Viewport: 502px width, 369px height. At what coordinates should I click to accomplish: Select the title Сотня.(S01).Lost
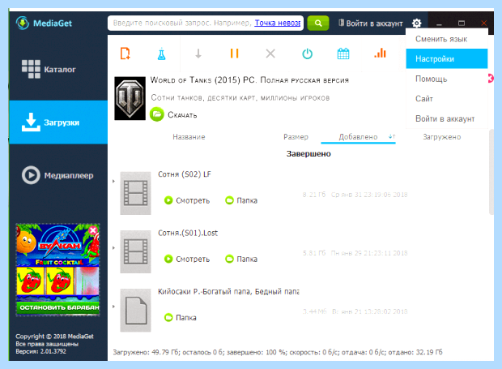click(x=188, y=233)
